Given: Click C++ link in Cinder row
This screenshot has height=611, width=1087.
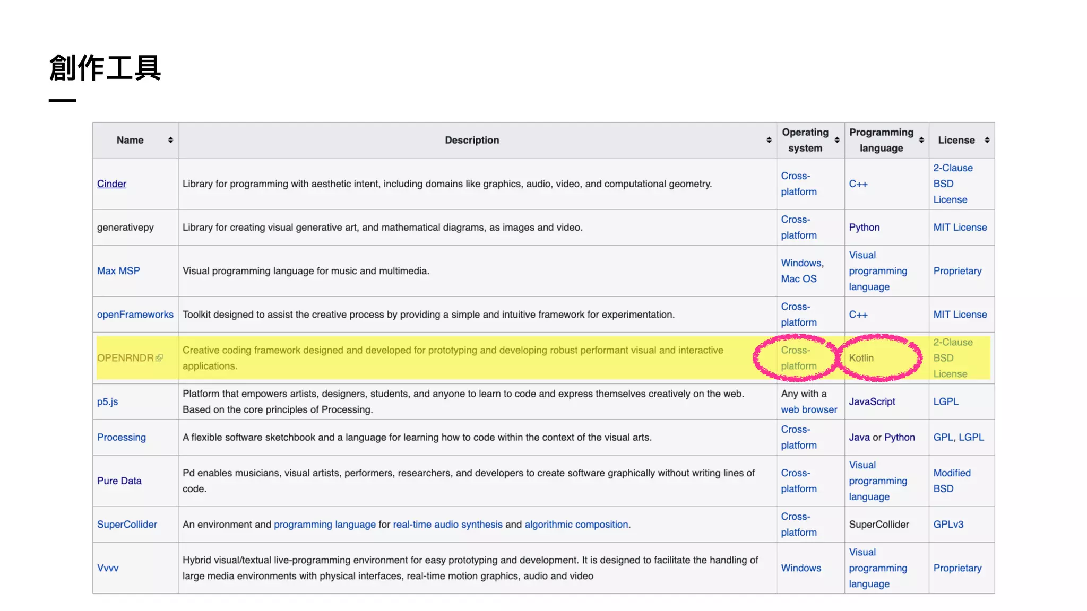Looking at the screenshot, I should [x=858, y=184].
